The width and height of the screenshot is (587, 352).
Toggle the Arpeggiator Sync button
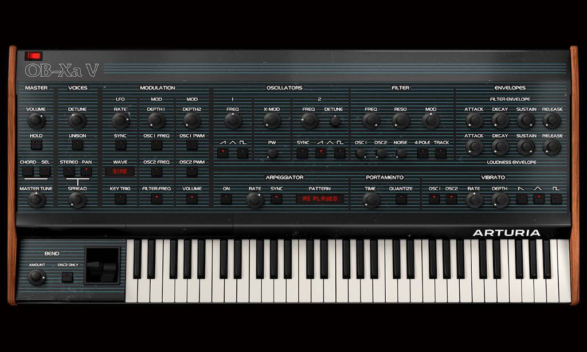277,199
